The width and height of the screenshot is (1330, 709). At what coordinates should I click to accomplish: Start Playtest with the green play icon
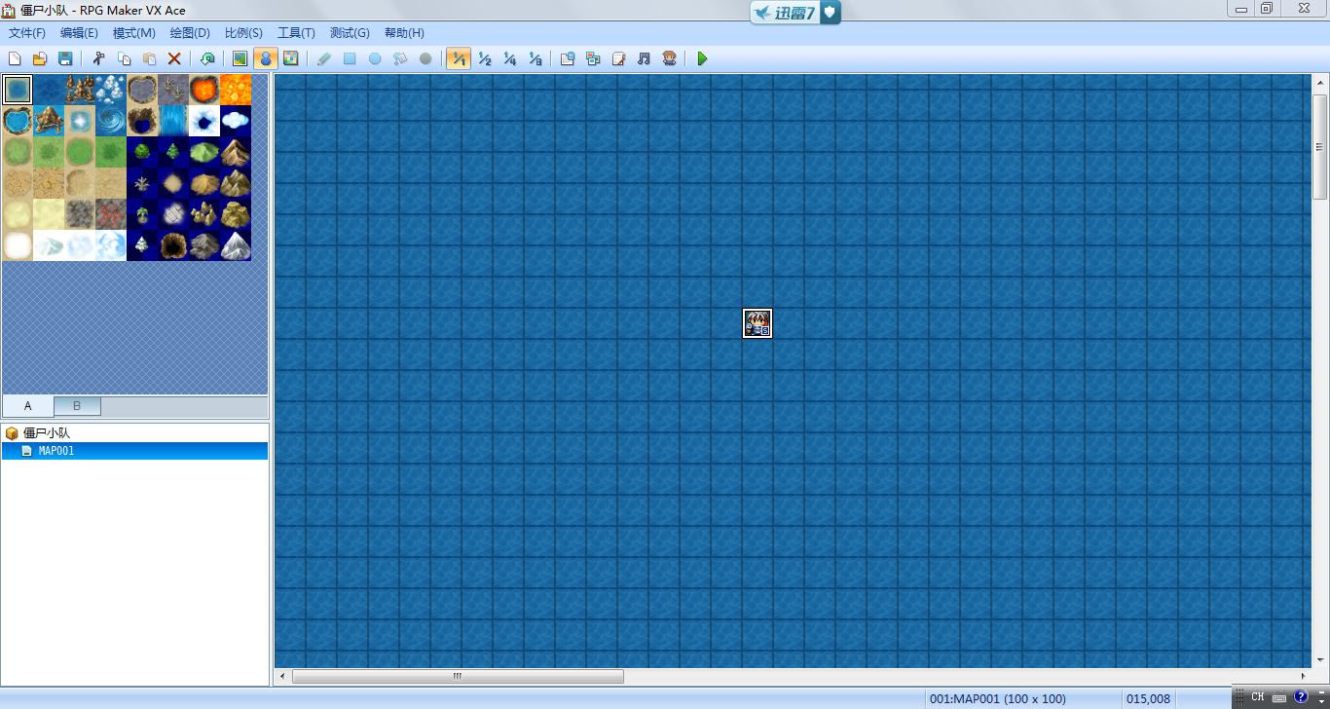(702, 59)
